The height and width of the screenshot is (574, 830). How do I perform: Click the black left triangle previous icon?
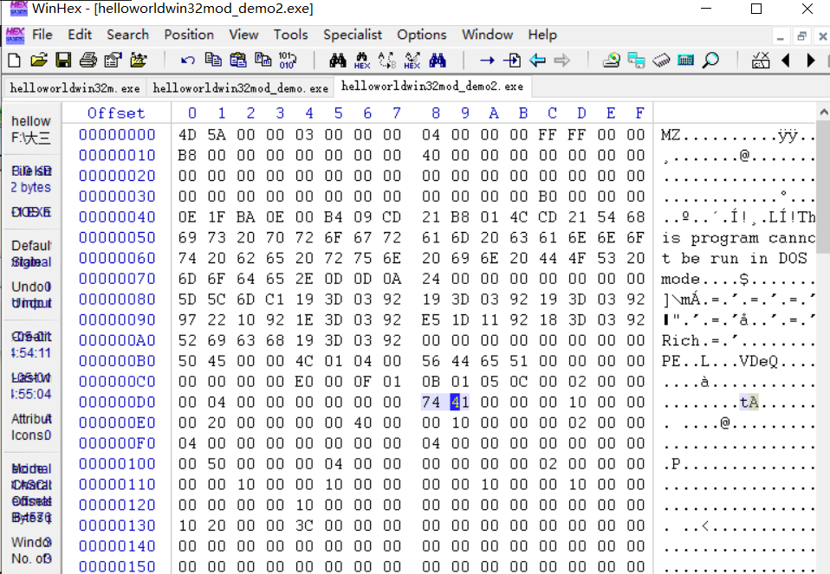(x=786, y=61)
